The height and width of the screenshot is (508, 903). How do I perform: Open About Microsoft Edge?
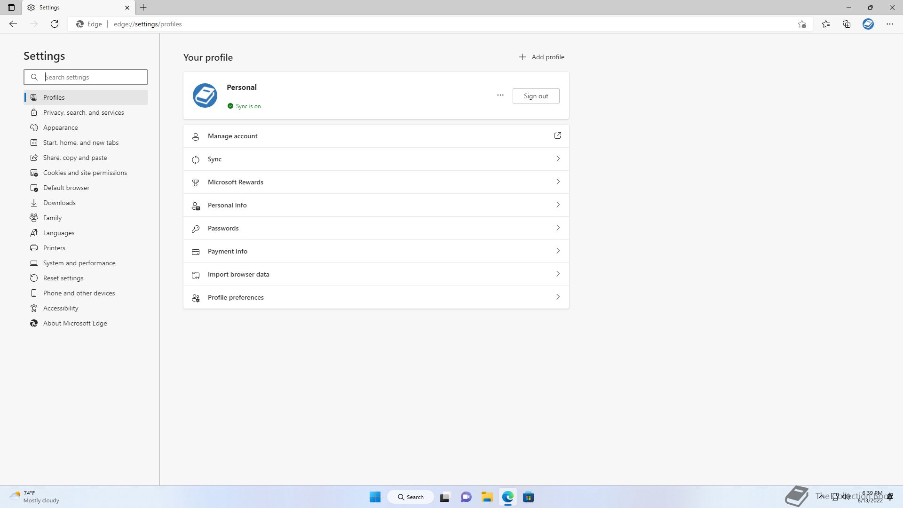point(86,323)
